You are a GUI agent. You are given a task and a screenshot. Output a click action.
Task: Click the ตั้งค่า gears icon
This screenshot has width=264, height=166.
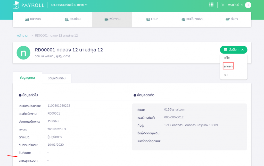tap(227, 19)
